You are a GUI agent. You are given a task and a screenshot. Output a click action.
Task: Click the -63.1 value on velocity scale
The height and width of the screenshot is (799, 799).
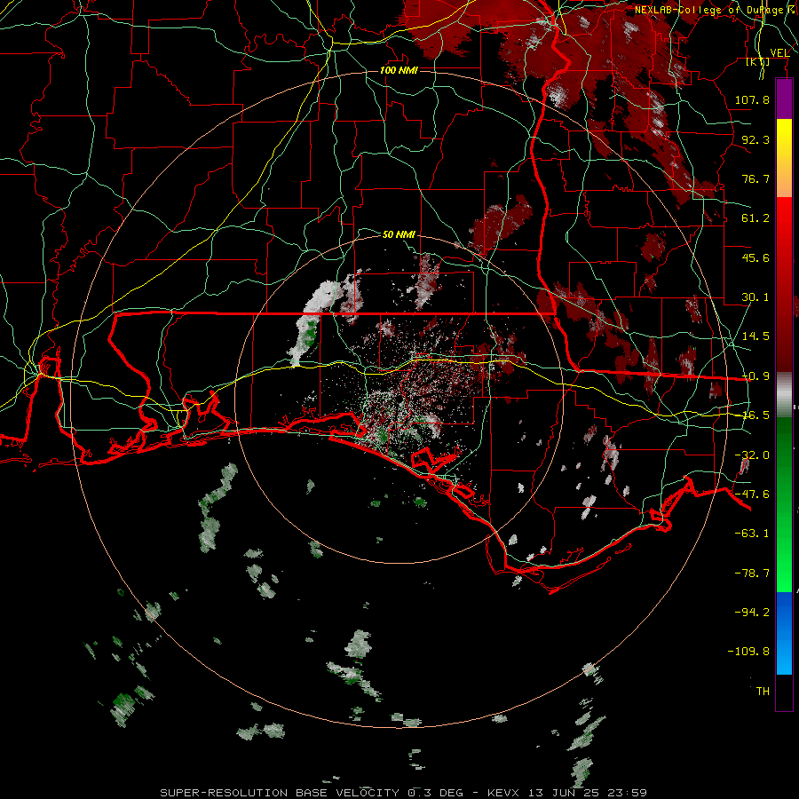(753, 534)
